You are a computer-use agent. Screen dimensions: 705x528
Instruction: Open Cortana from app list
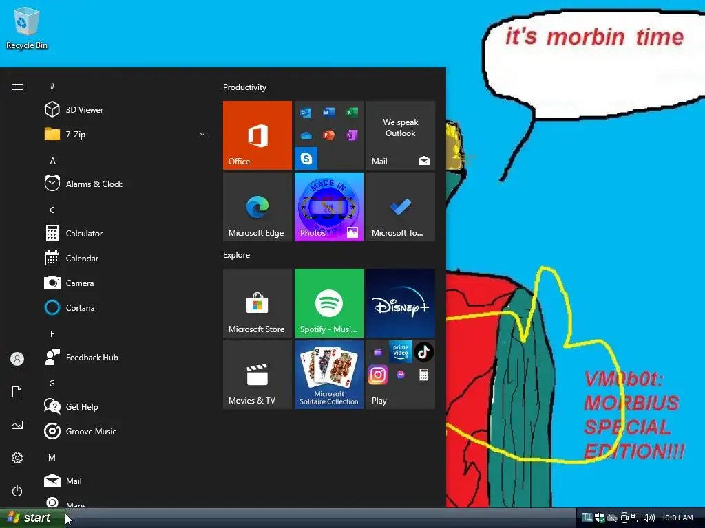click(126, 307)
